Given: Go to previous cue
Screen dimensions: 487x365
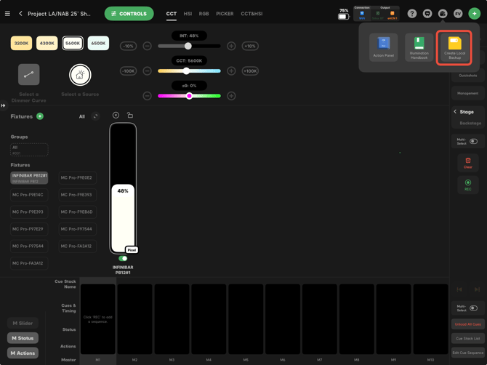Looking at the screenshot, I should [x=459, y=289].
